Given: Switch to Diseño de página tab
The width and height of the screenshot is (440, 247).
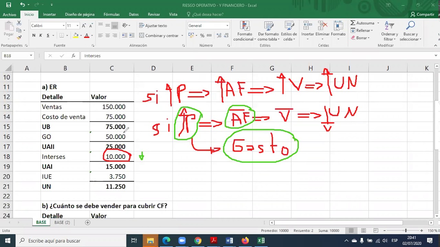Looking at the screenshot, I should [80, 14].
